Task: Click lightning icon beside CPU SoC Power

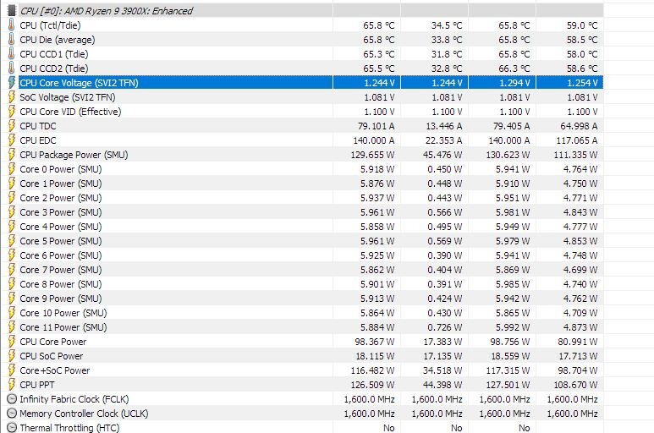Action: click(x=12, y=356)
